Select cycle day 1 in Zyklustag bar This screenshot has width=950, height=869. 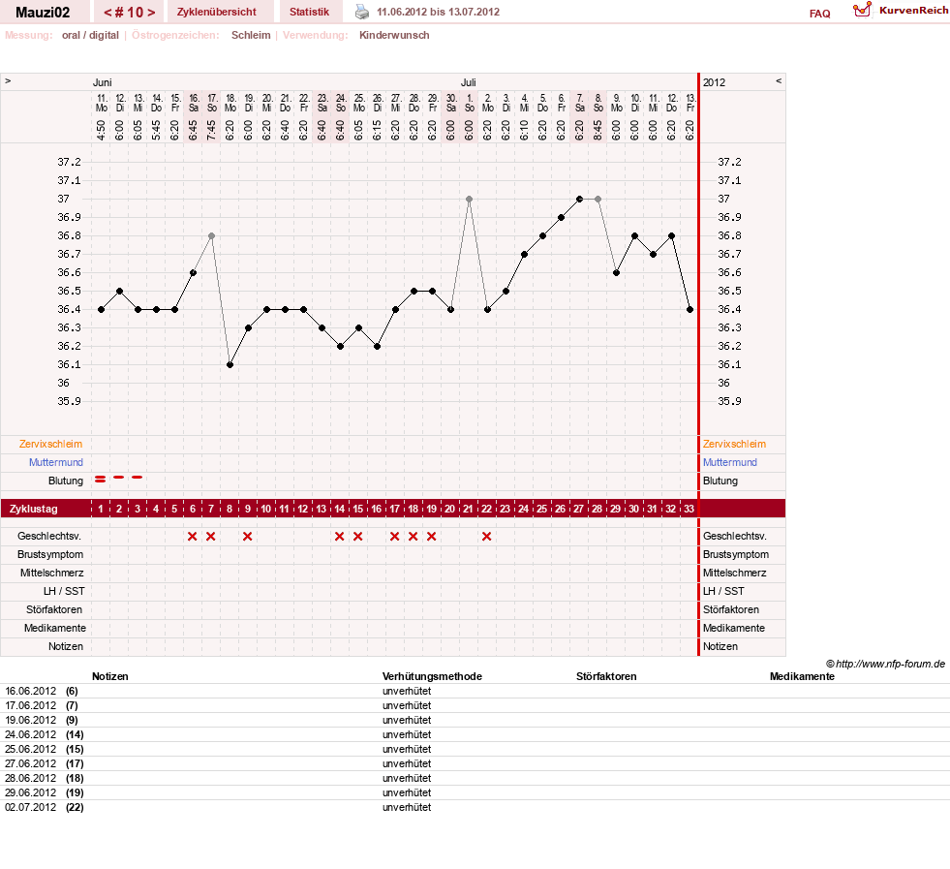pyautogui.click(x=101, y=509)
